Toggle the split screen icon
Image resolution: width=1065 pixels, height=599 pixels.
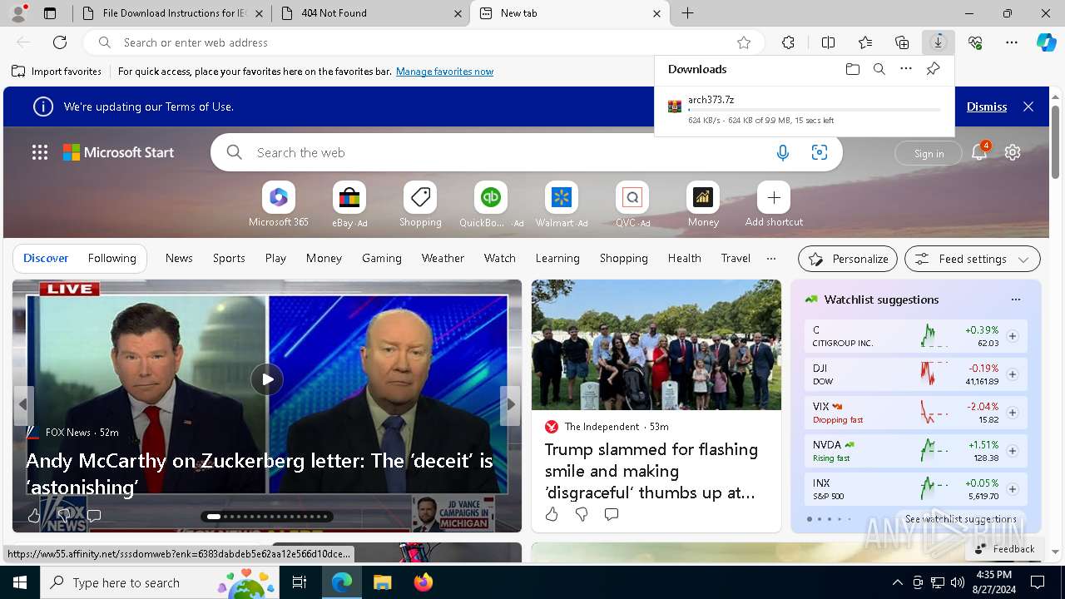click(828, 42)
